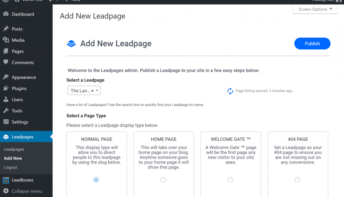Viewport: 344px width, 197px height.
Task: Click the Pages icon in sidebar
Action: [x=6, y=51]
